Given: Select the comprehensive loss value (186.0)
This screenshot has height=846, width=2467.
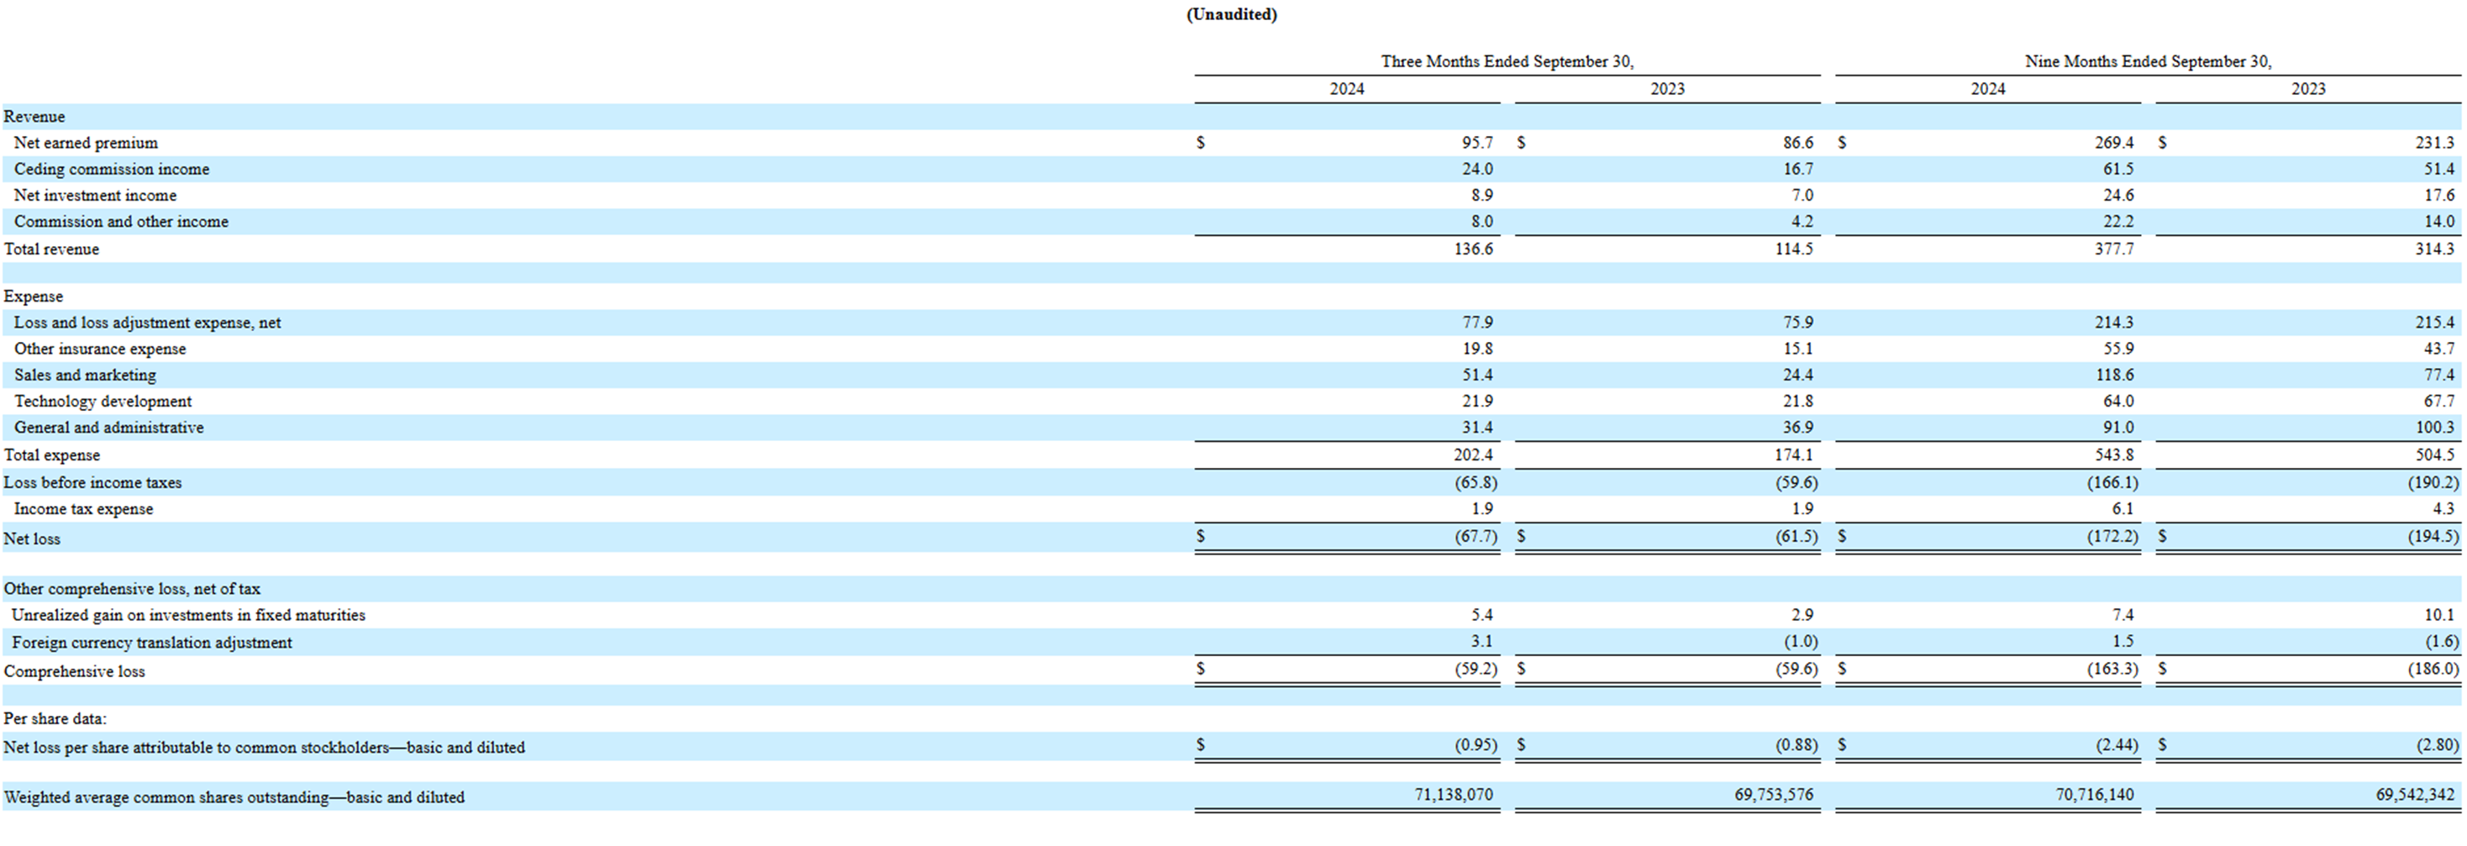Looking at the screenshot, I should pos(2433,669).
